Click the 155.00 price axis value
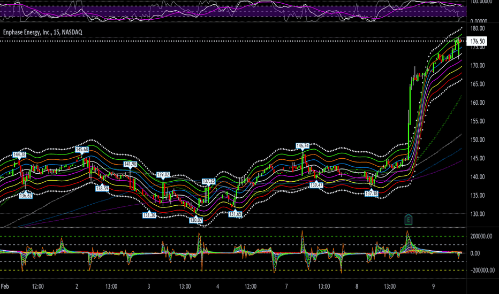The height and width of the screenshot is (294, 499). point(478,121)
